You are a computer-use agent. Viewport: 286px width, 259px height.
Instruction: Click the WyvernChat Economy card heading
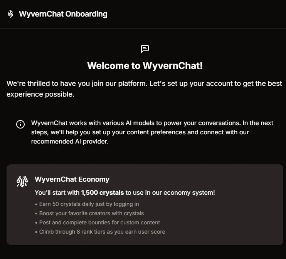click(x=72, y=179)
